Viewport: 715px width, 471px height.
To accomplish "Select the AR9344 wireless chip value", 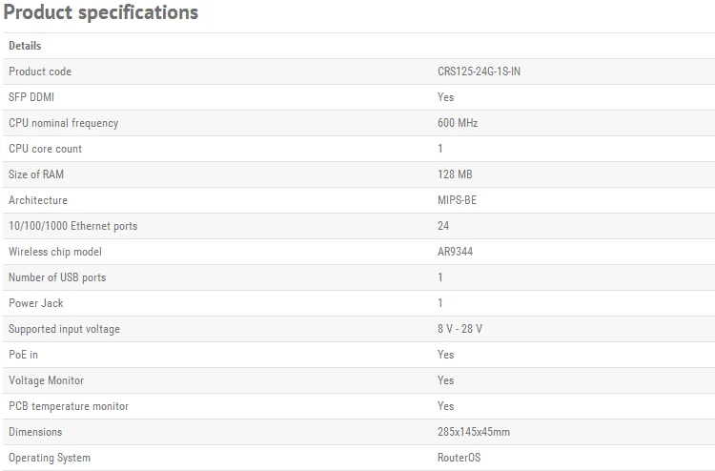I will (456, 252).
